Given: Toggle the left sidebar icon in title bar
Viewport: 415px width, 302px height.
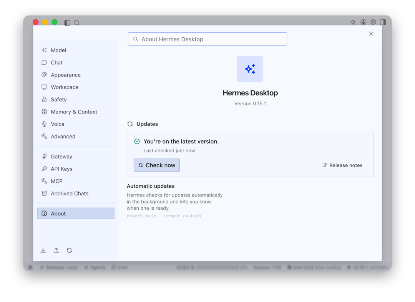Looking at the screenshot, I should [x=67, y=23].
